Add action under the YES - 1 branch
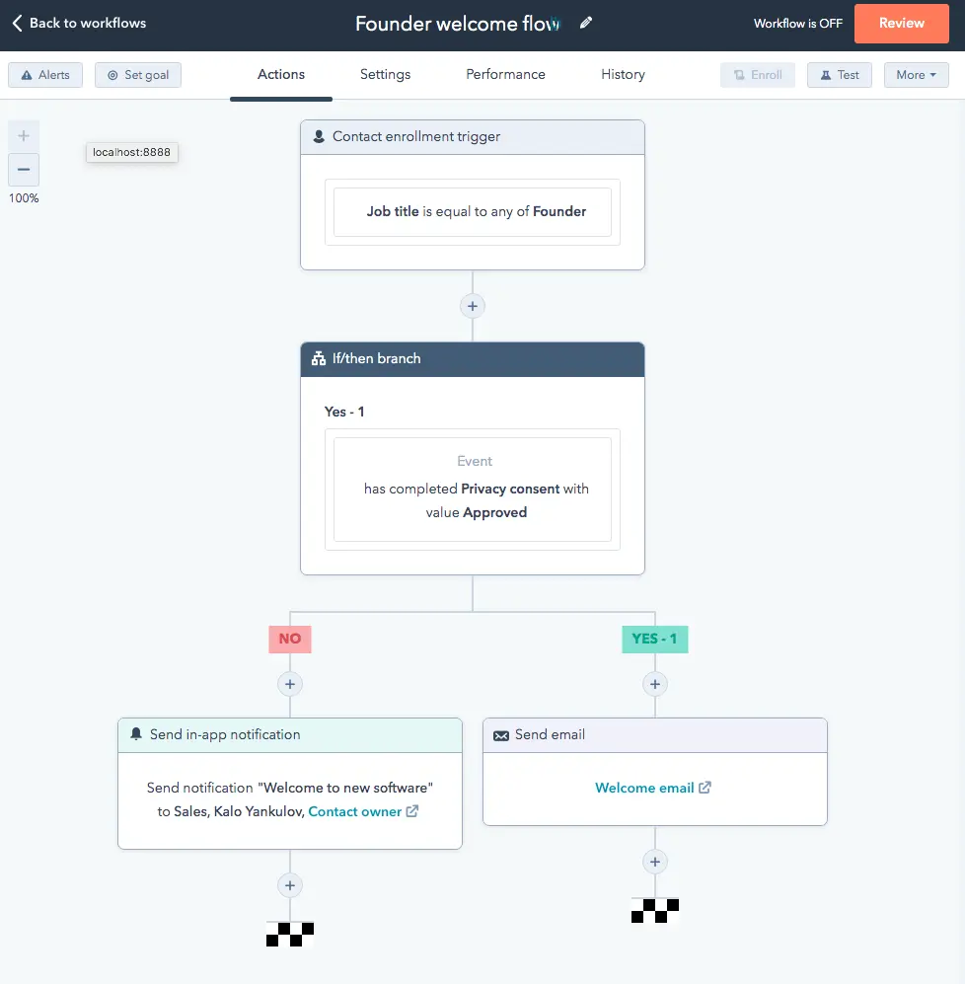 click(x=654, y=683)
